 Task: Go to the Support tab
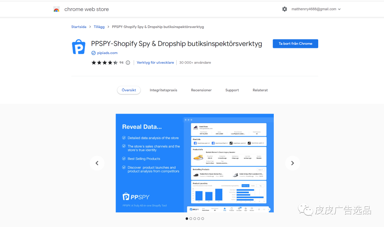pos(232,90)
